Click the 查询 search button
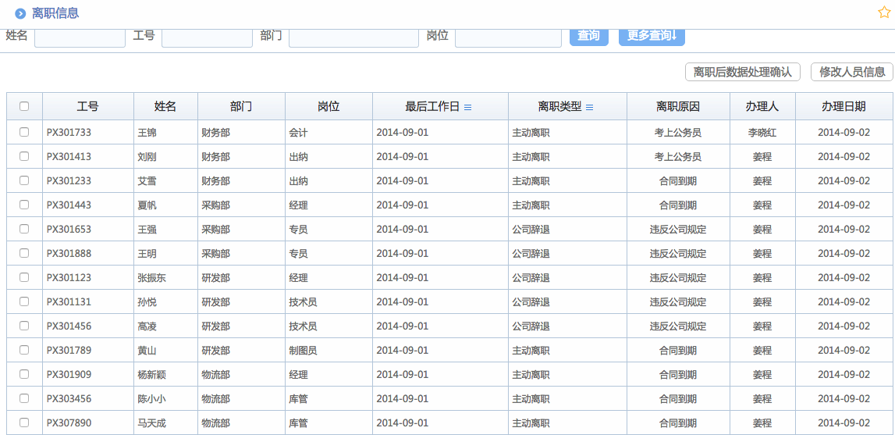 (x=588, y=36)
